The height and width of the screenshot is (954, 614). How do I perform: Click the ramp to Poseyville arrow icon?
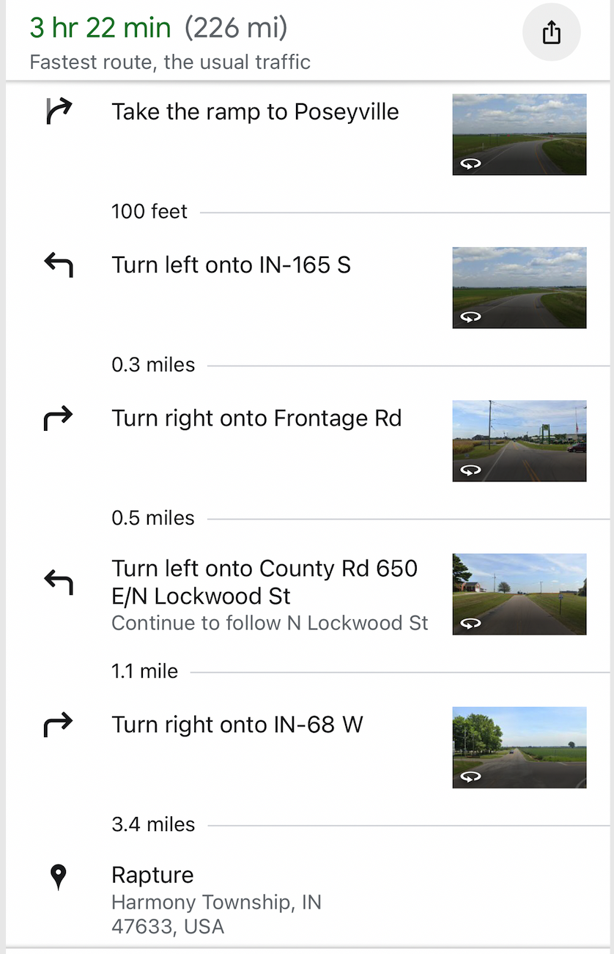tap(59, 111)
